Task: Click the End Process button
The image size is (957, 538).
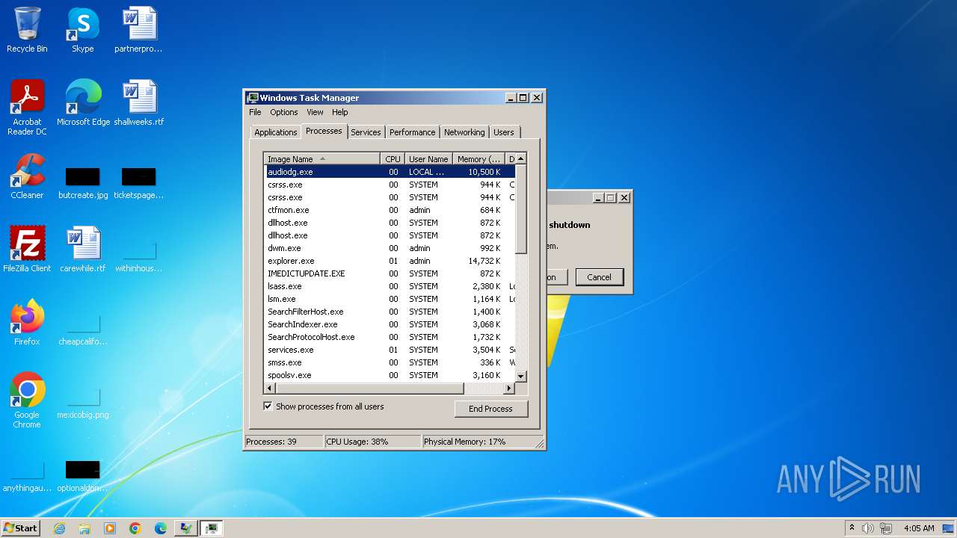Action: coord(490,409)
